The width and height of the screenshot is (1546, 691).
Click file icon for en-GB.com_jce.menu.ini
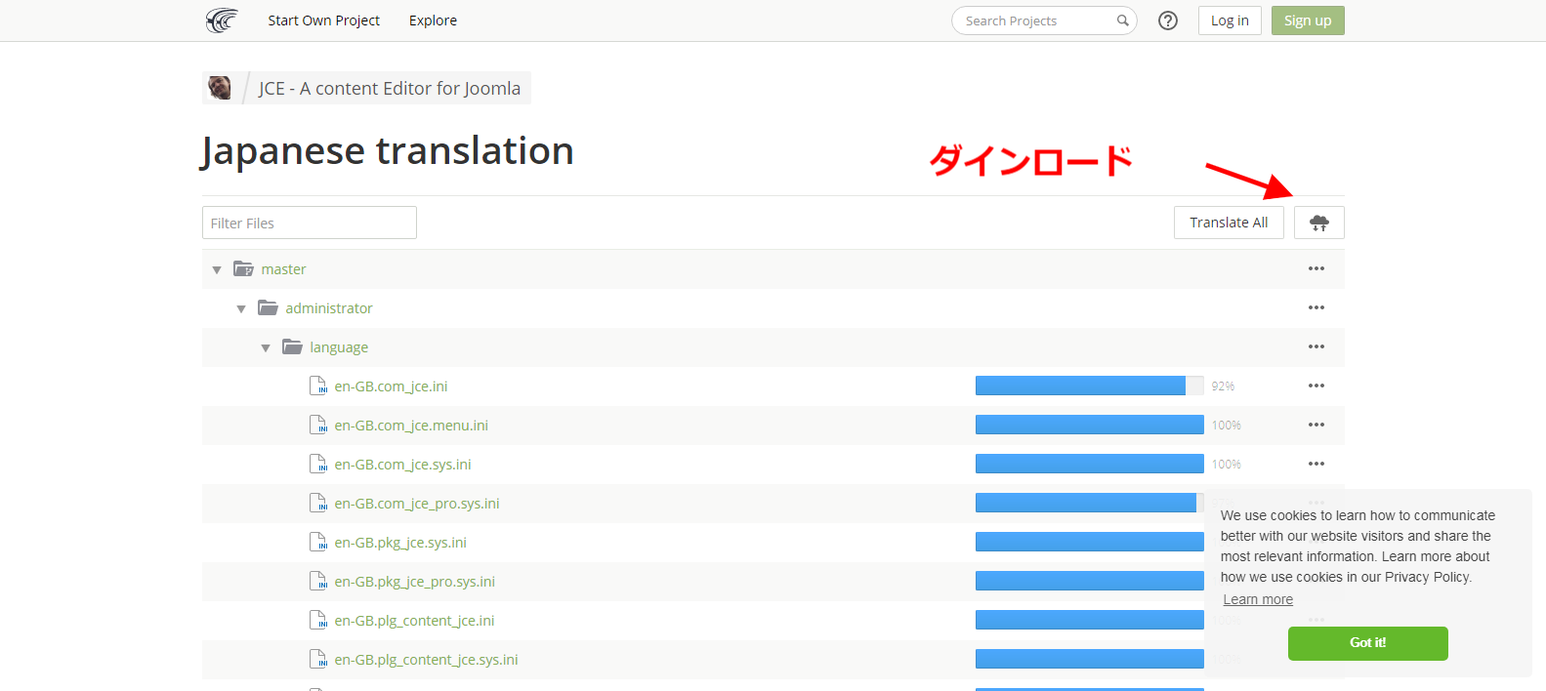[x=318, y=425]
